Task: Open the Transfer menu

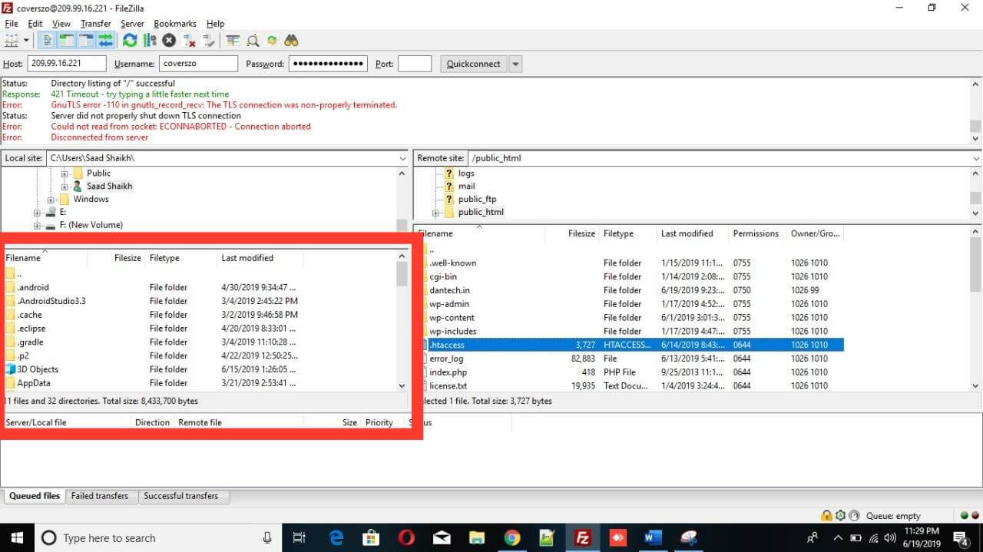Action: pos(96,24)
